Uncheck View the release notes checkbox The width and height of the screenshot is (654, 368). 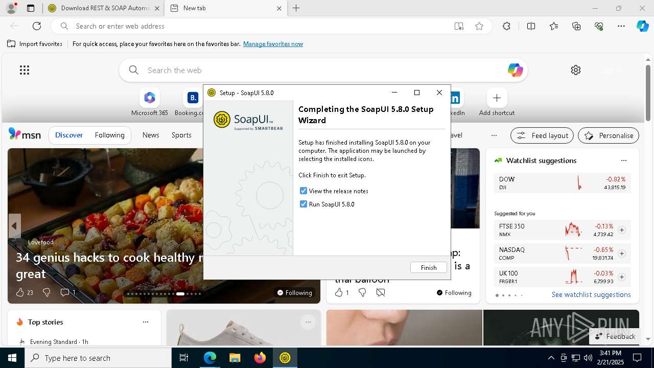tap(303, 191)
